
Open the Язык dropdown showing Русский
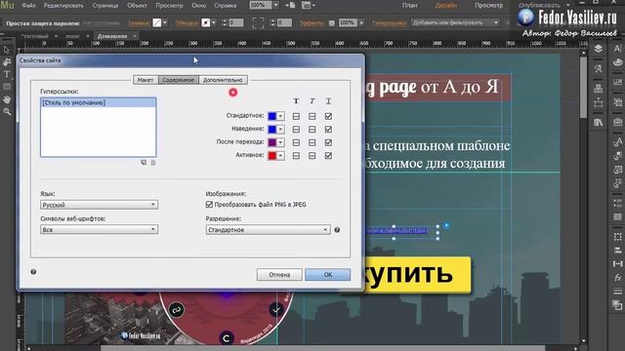pos(99,205)
